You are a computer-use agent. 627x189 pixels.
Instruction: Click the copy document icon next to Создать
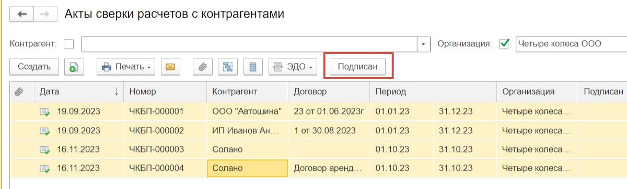tap(74, 67)
